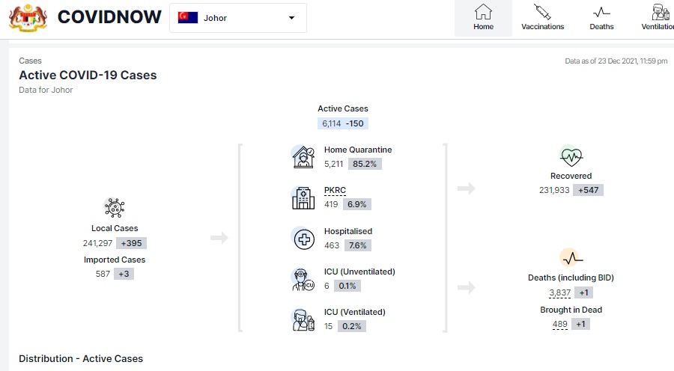
Task: Go to the Home tab
Action: click(x=483, y=18)
